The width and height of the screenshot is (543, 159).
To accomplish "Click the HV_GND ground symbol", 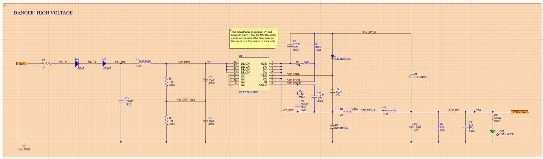I will point(24,144).
